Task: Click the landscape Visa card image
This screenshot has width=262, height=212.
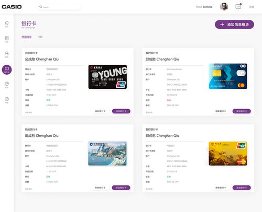Action: (x=107, y=154)
